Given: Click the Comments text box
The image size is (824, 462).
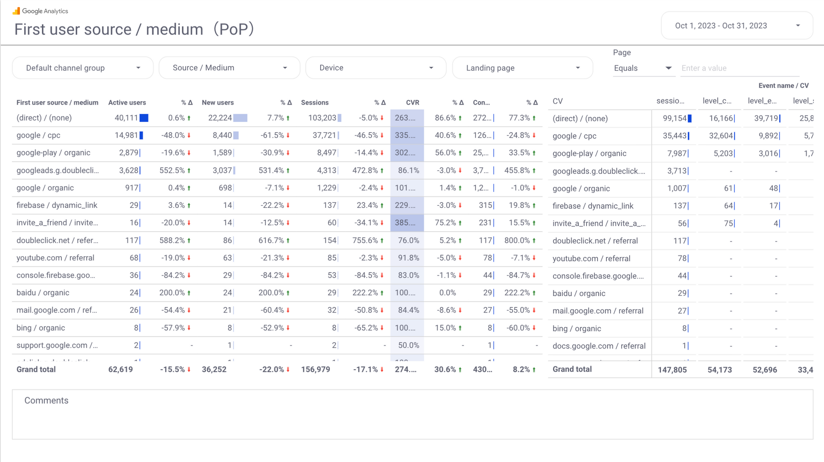Looking at the screenshot, I should [x=412, y=415].
